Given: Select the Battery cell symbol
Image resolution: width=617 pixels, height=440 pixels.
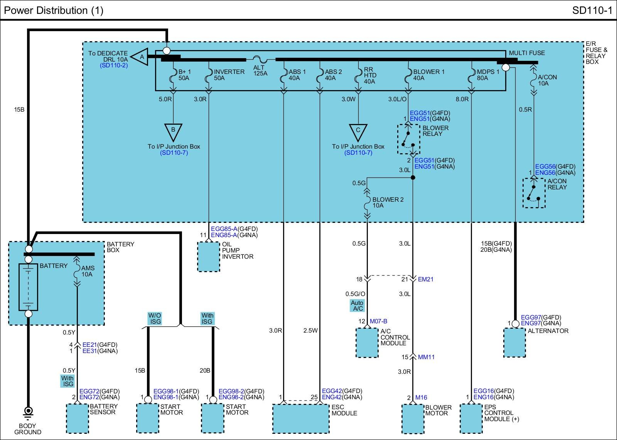Looking at the screenshot, I should (29, 287).
